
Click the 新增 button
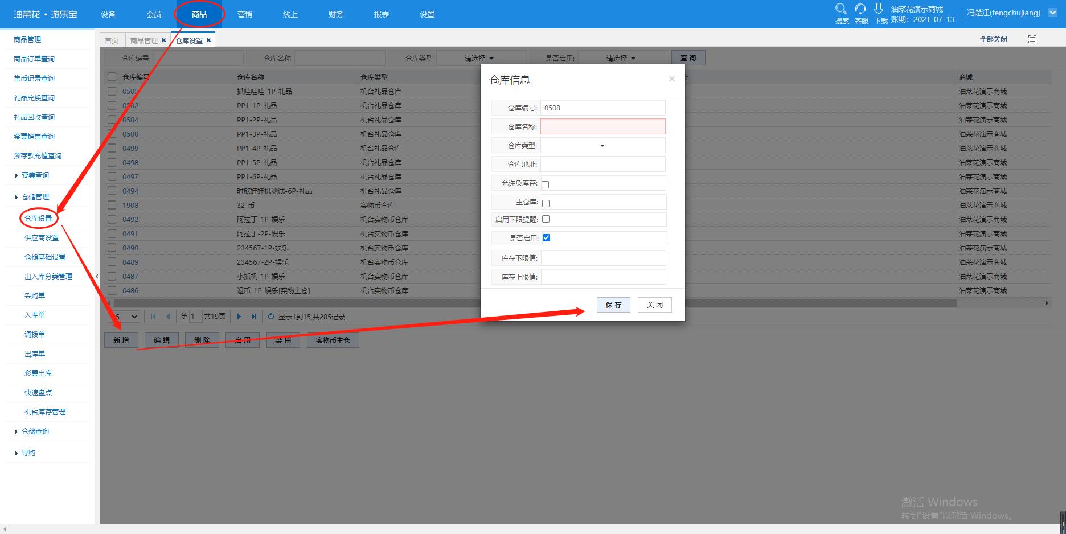[x=121, y=340]
